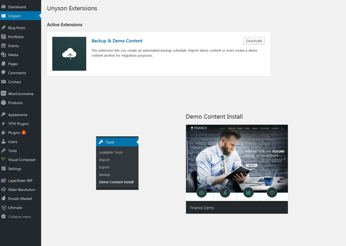
Task: Click the Ultimate shield icon
Action: point(3,208)
